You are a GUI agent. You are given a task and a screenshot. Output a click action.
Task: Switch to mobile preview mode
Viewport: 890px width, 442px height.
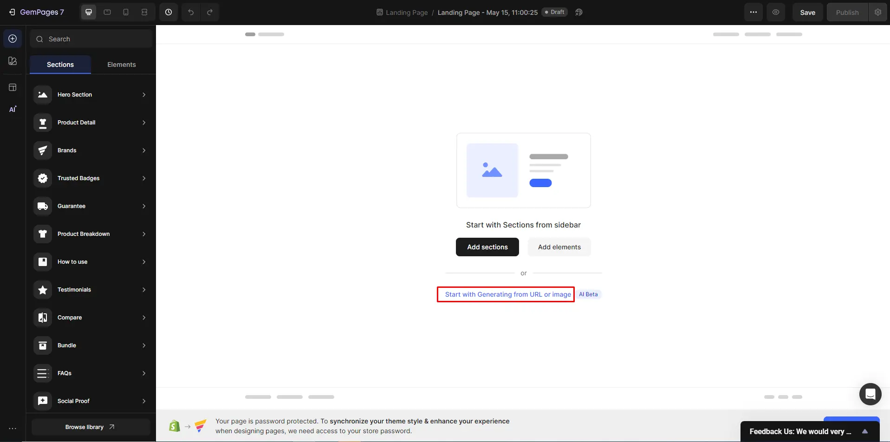[125, 12]
